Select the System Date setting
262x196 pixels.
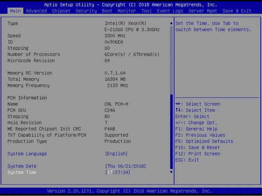coord(22,166)
